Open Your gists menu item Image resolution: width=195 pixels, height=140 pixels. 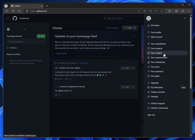(x=167, y=76)
